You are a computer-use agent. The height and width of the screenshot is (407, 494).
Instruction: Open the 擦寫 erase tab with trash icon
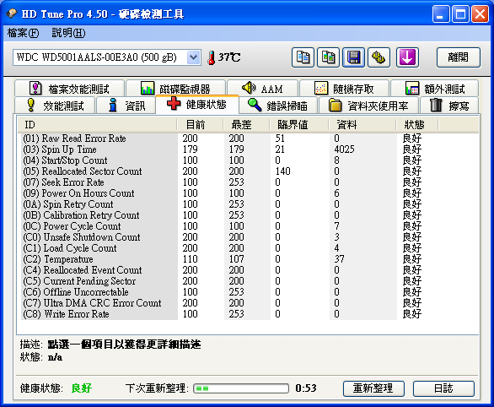tap(449, 106)
